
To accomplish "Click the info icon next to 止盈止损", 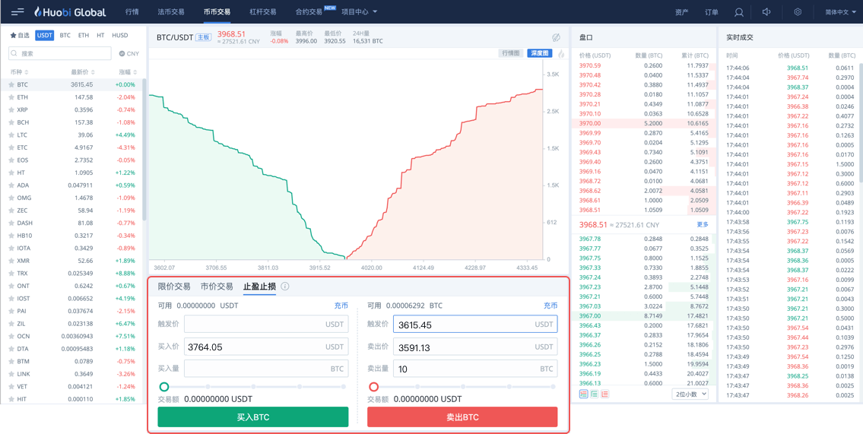I will point(285,287).
